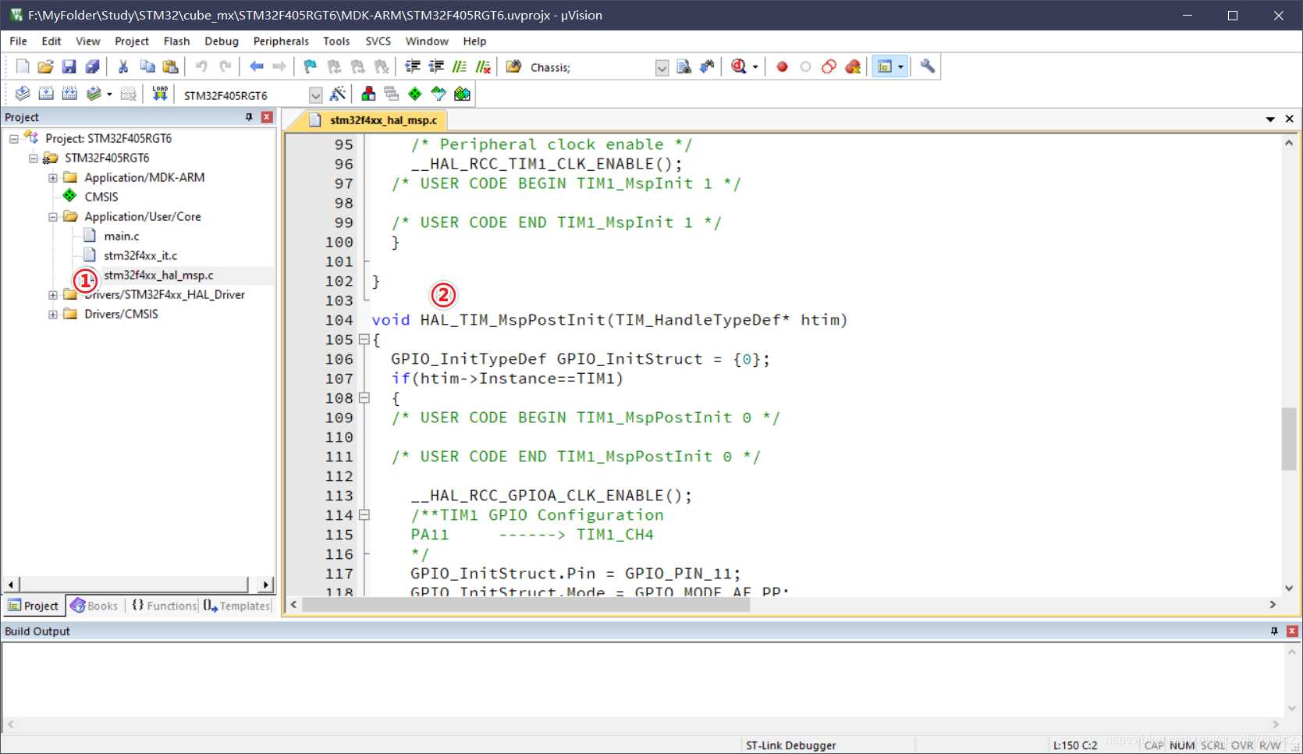Collapse the Project: STM32F405RGT6 tree root
The height and width of the screenshot is (754, 1303).
pos(13,139)
